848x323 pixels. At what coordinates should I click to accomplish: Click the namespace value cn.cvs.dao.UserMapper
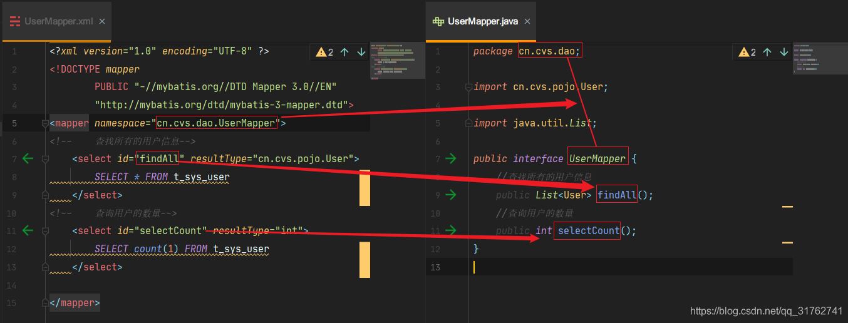pos(216,123)
